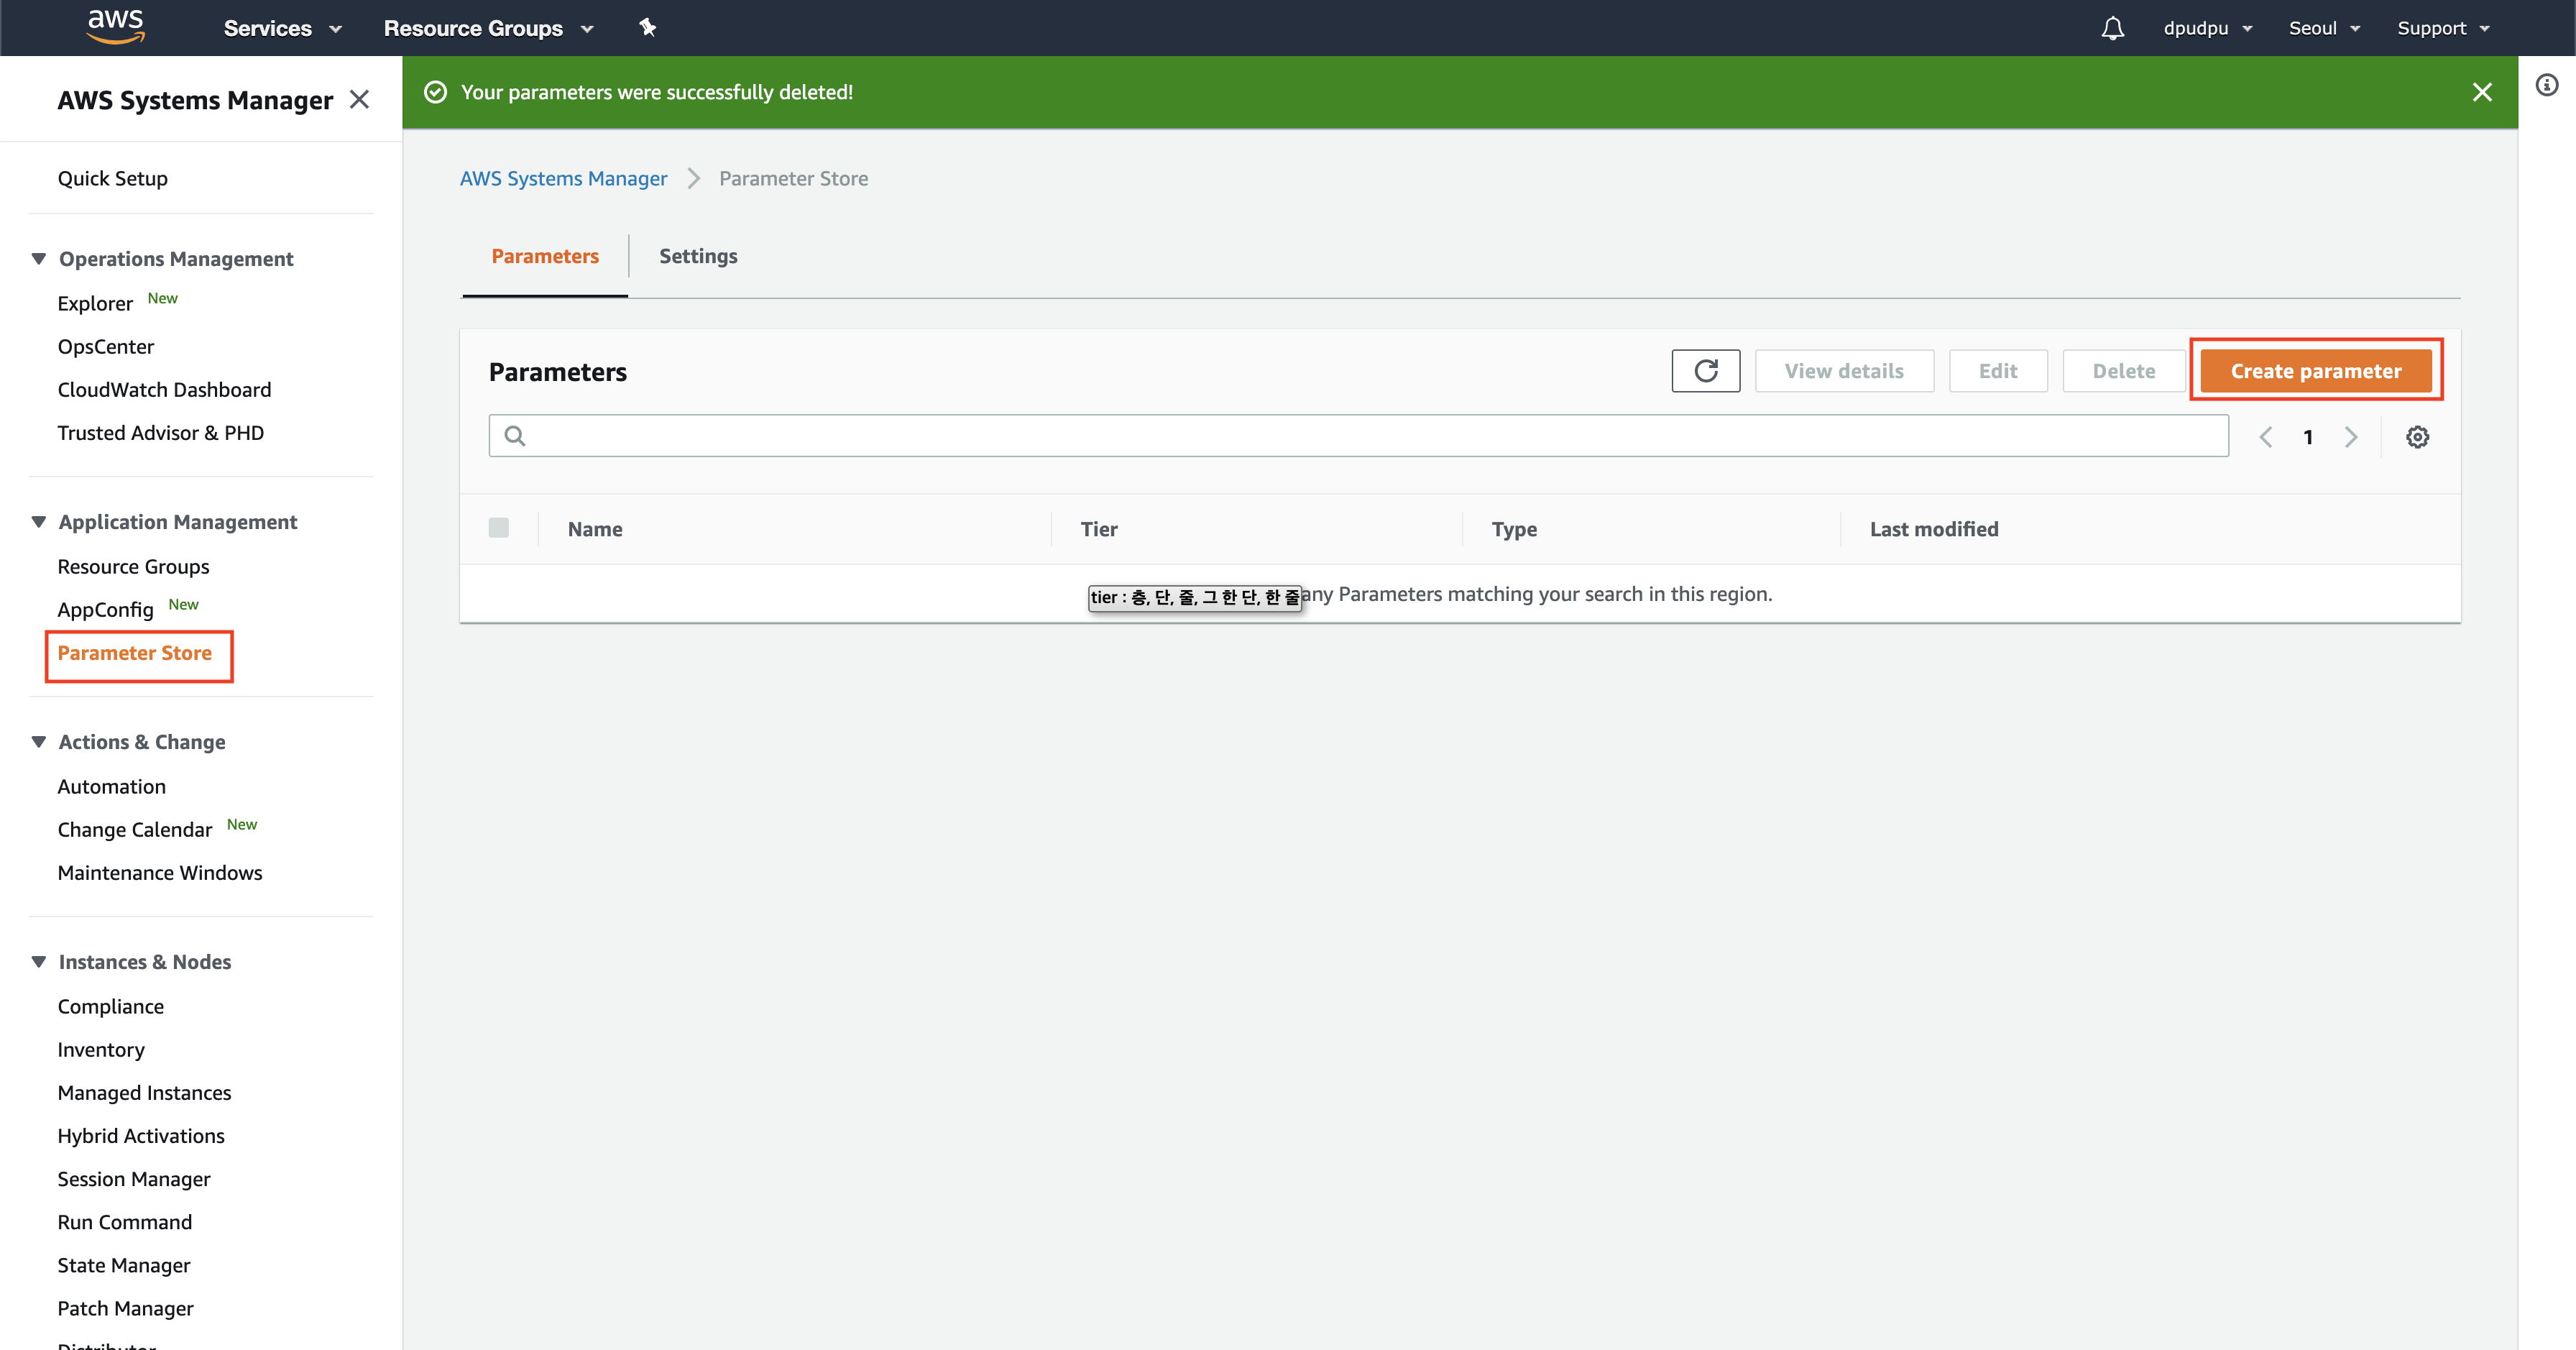The image size is (2576, 1350).
Task: Click the refresh parameters icon button
Action: click(x=1705, y=371)
